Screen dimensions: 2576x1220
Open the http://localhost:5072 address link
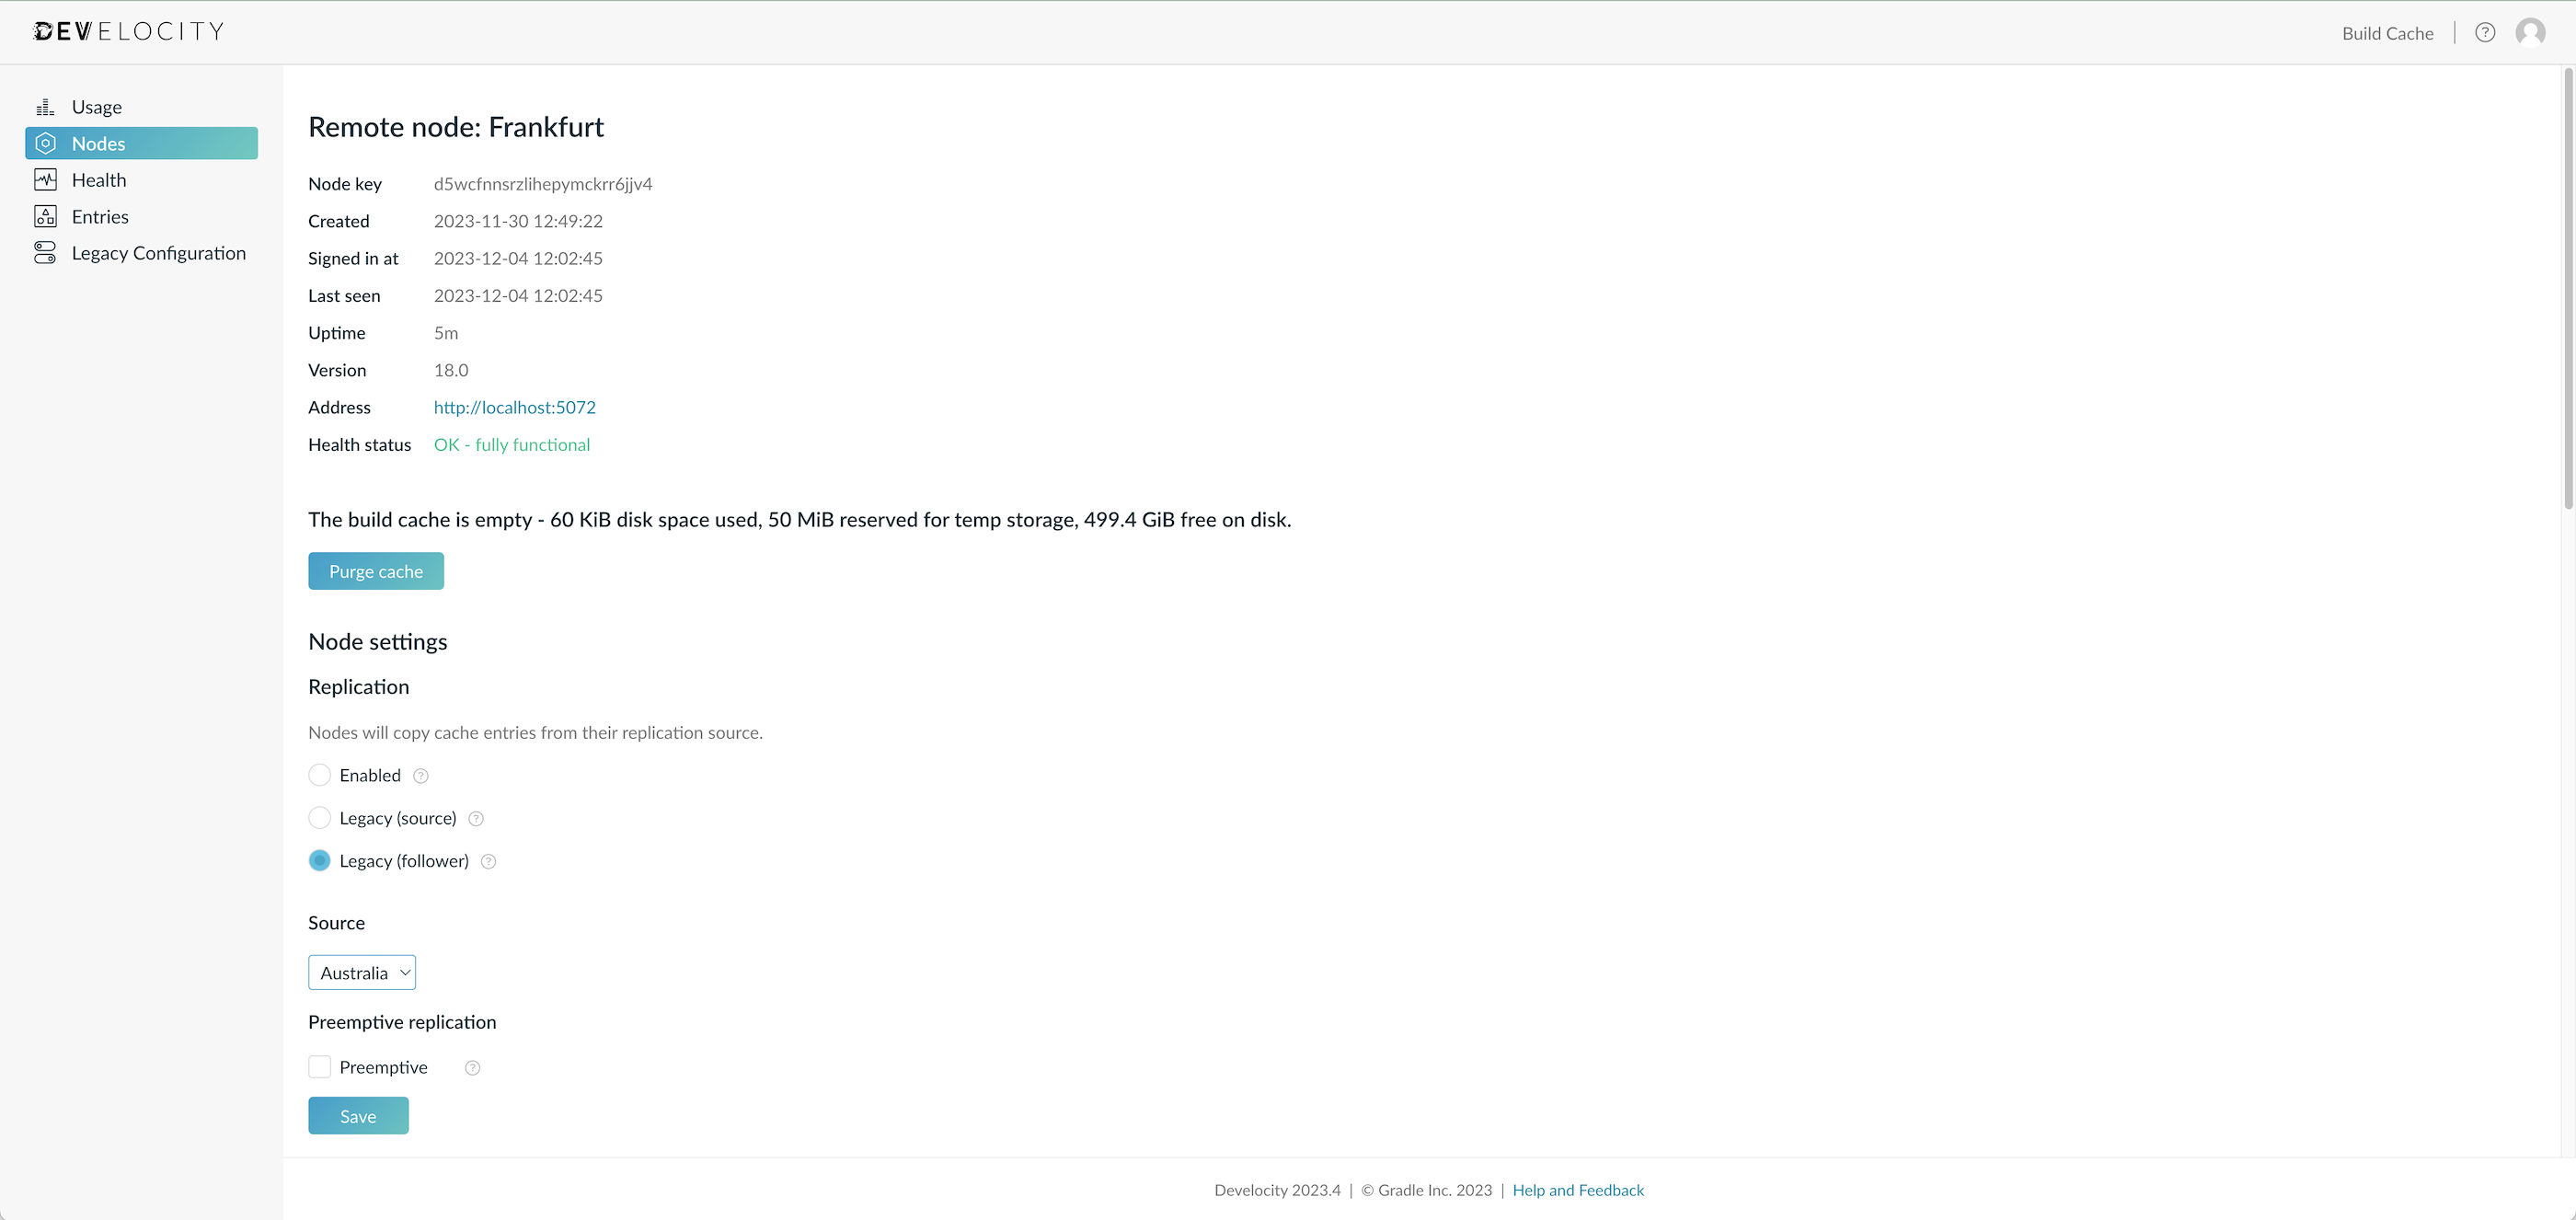(x=514, y=407)
